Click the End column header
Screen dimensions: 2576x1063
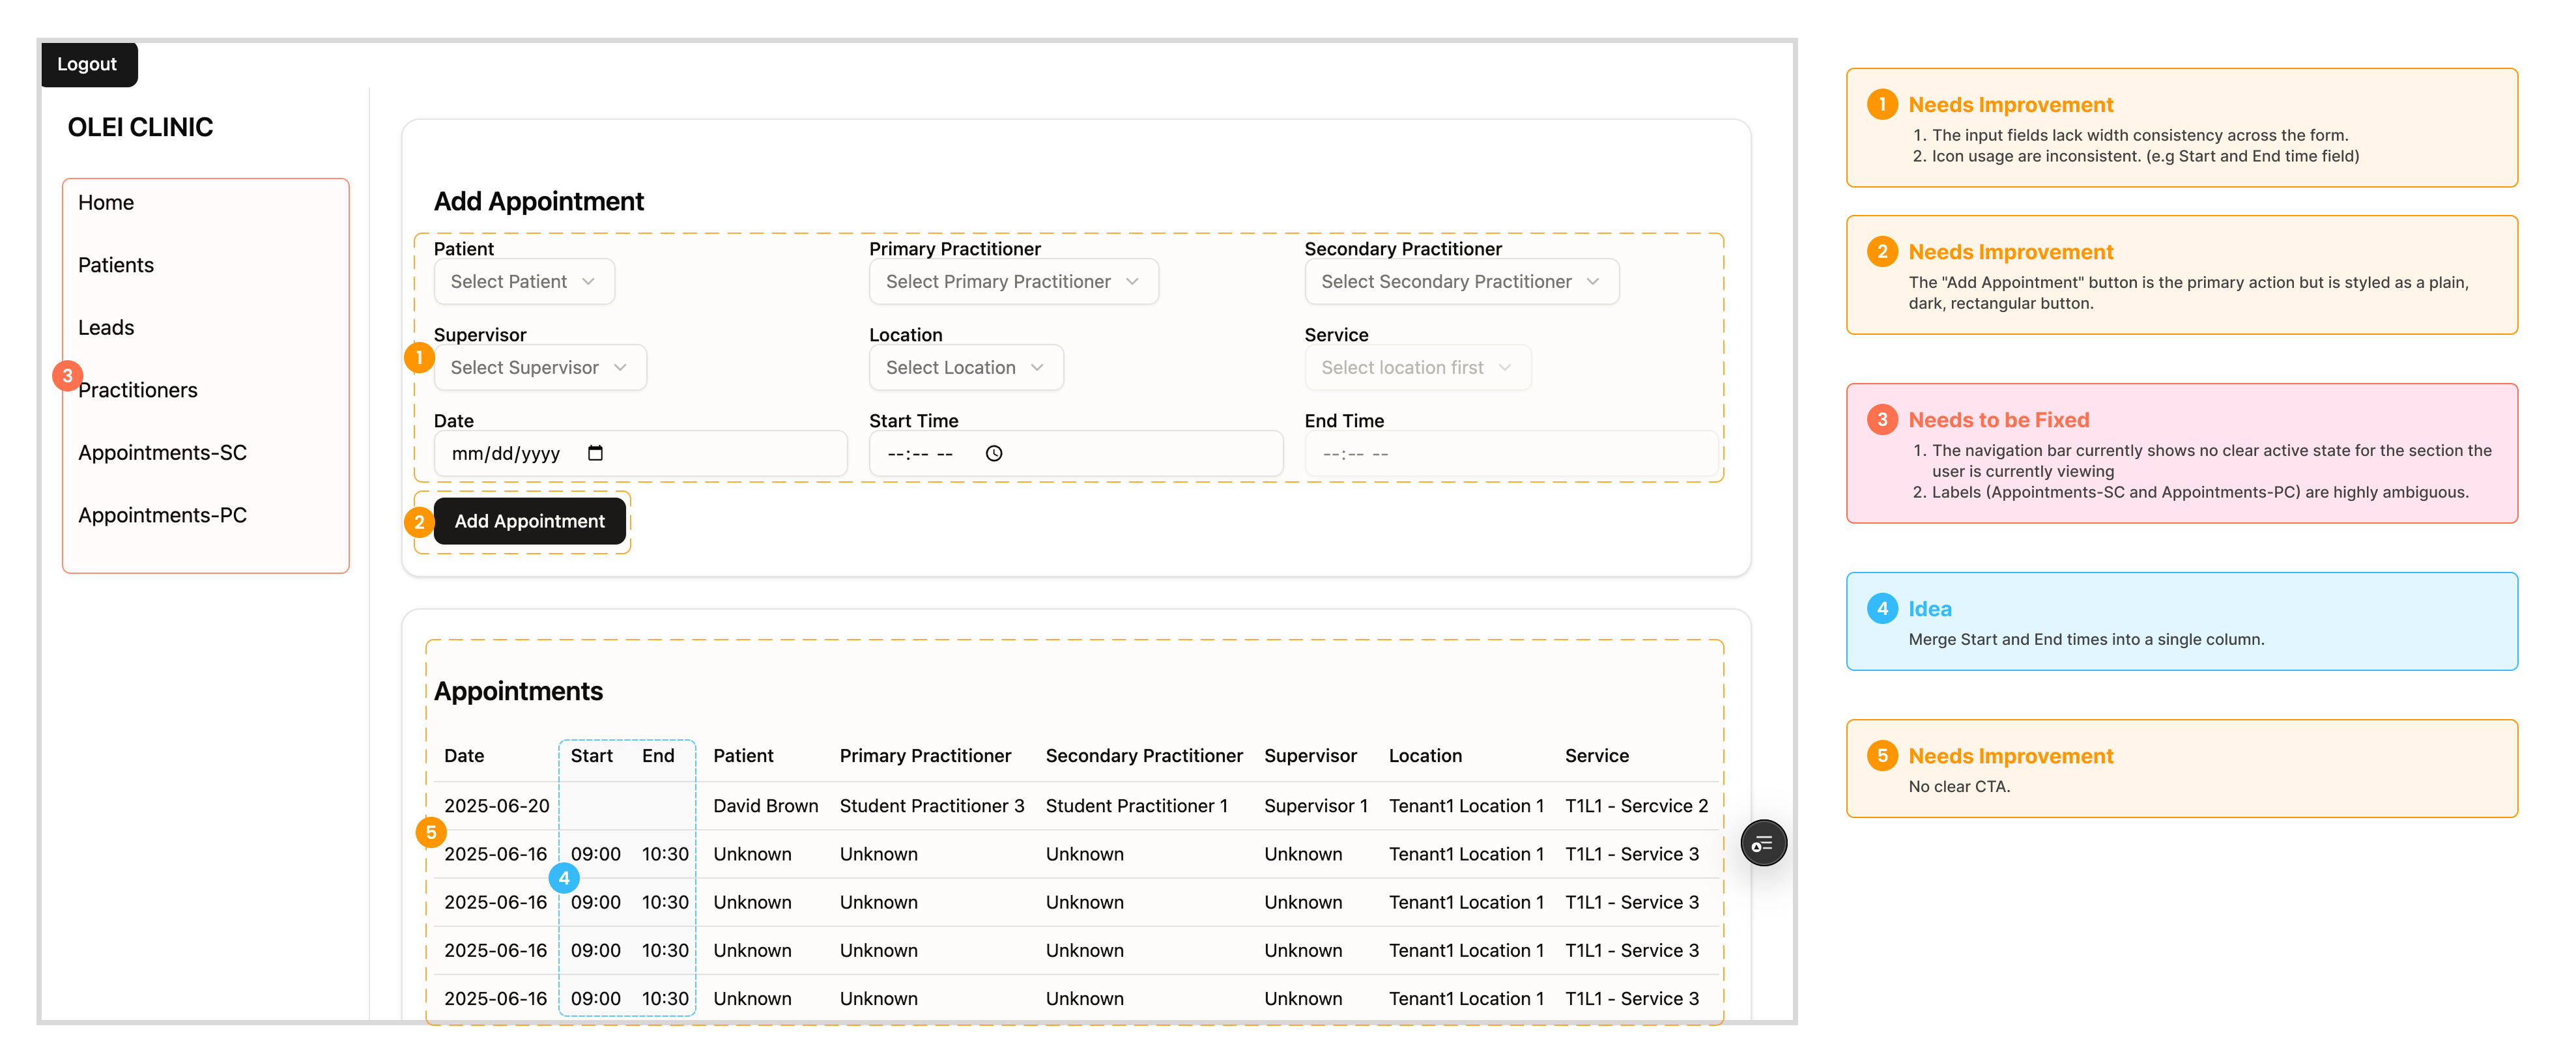point(658,756)
